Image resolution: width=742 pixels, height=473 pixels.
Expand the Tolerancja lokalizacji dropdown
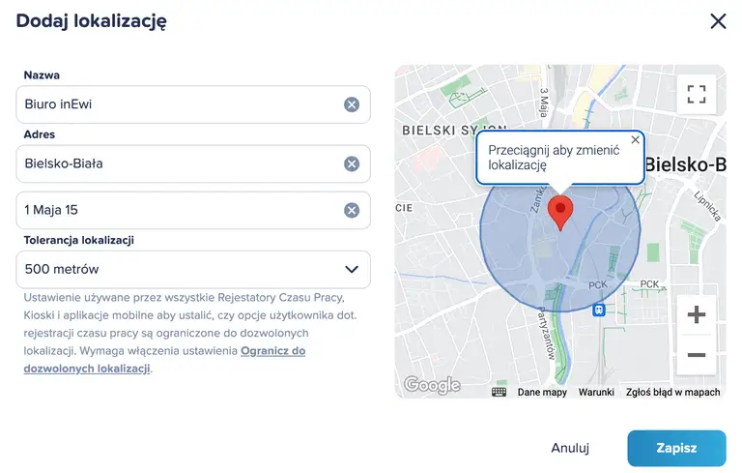193,269
